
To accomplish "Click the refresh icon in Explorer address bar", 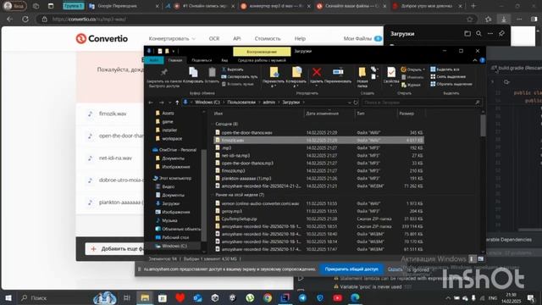I will click(x=356, y=103).
